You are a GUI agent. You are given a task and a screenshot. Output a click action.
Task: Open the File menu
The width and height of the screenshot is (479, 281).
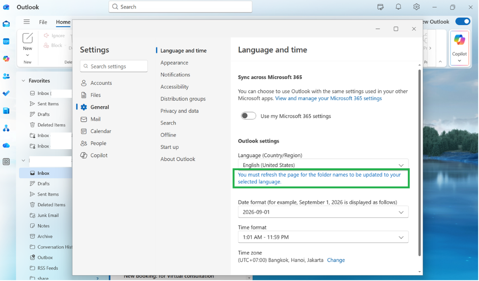pyautogui.click(x=43, y=22)
